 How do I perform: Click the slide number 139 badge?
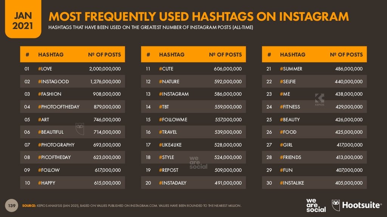click(x=12, y=205)
